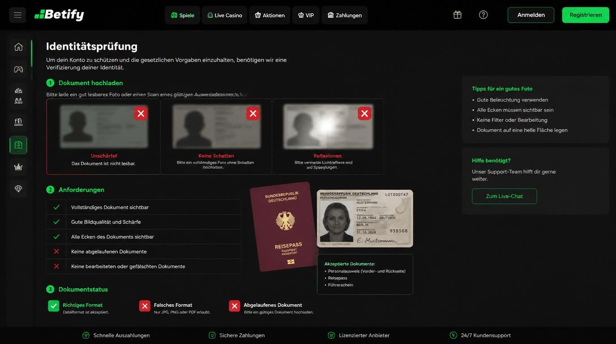The width and height of the screenshot is (616, 344).
Task: Click the Registrieren button
Action: coord(586,15)
